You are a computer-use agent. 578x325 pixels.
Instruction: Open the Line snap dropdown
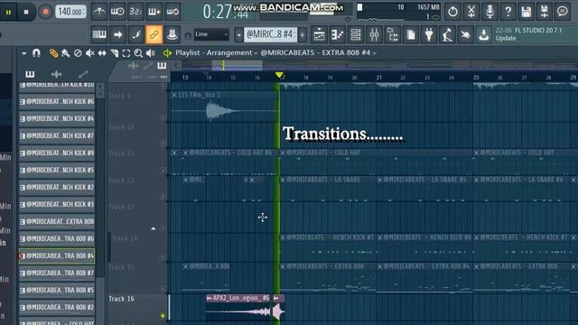(211, 34)
